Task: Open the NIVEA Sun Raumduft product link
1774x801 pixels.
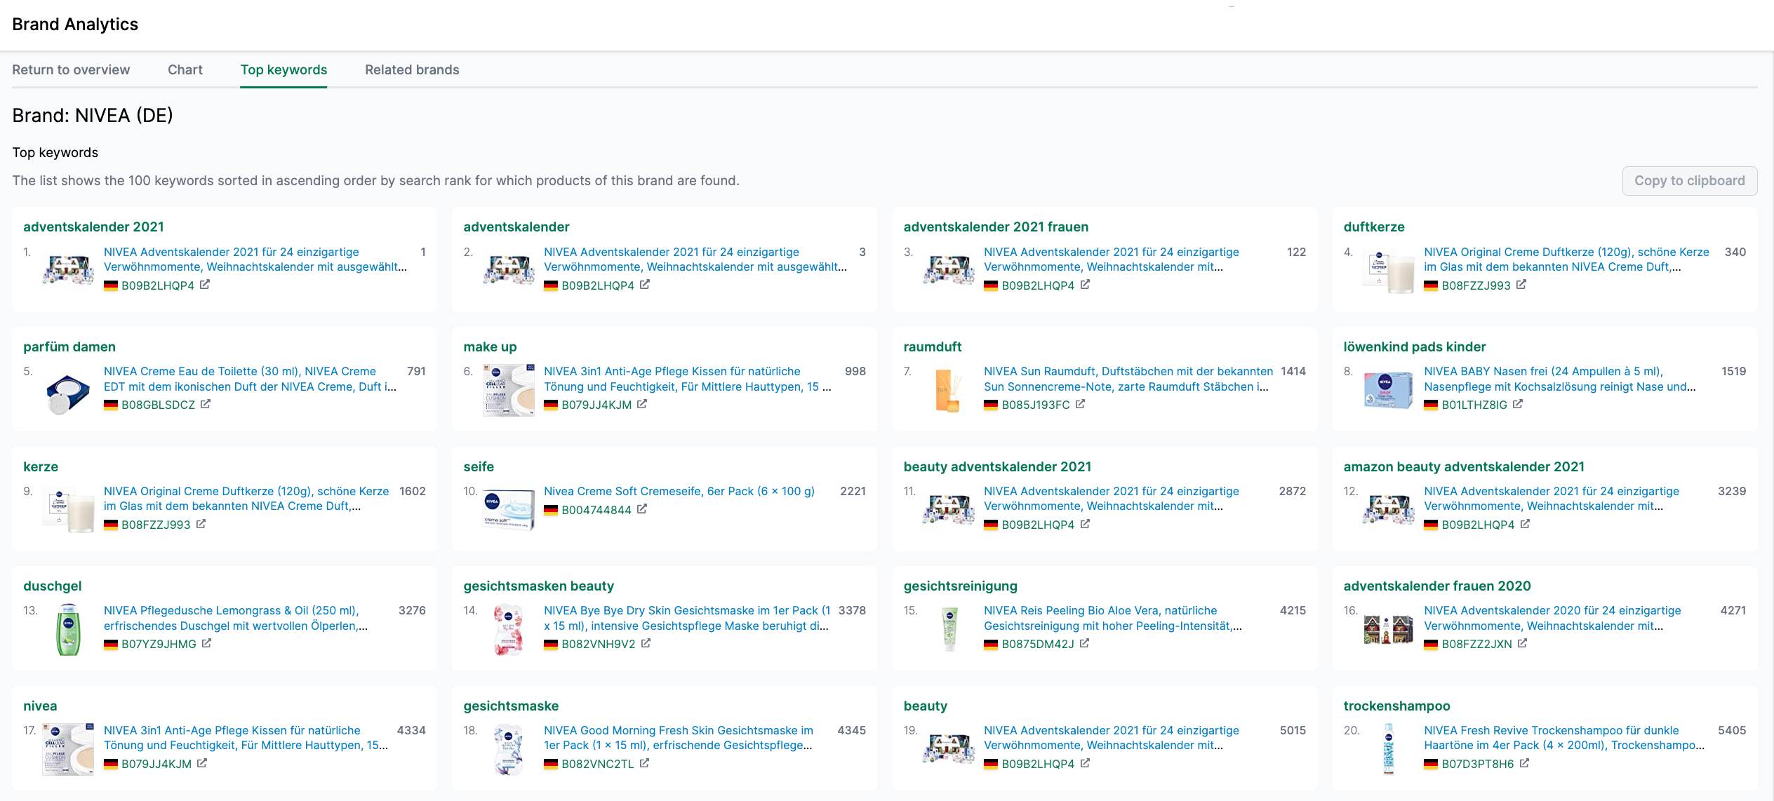Action: pyautogui.click(x=1127, y=379)
